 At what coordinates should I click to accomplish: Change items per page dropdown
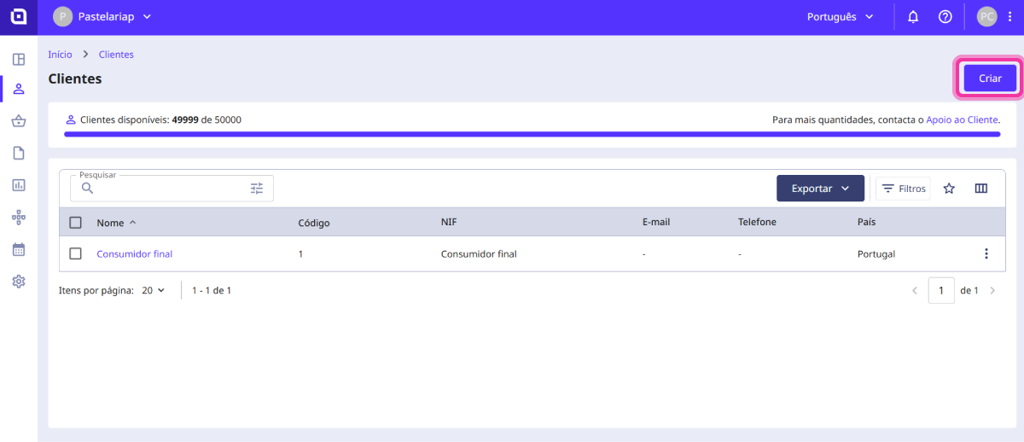[x=154, y=291]
